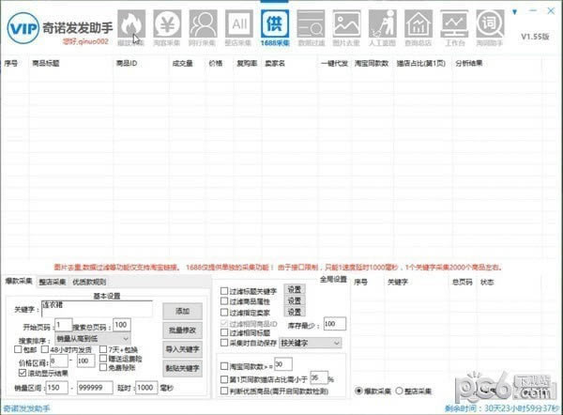This screenshot has width=563, height=415.
Task: Tick the 包邮 checkbox
Action: click(x=18, y=349)
